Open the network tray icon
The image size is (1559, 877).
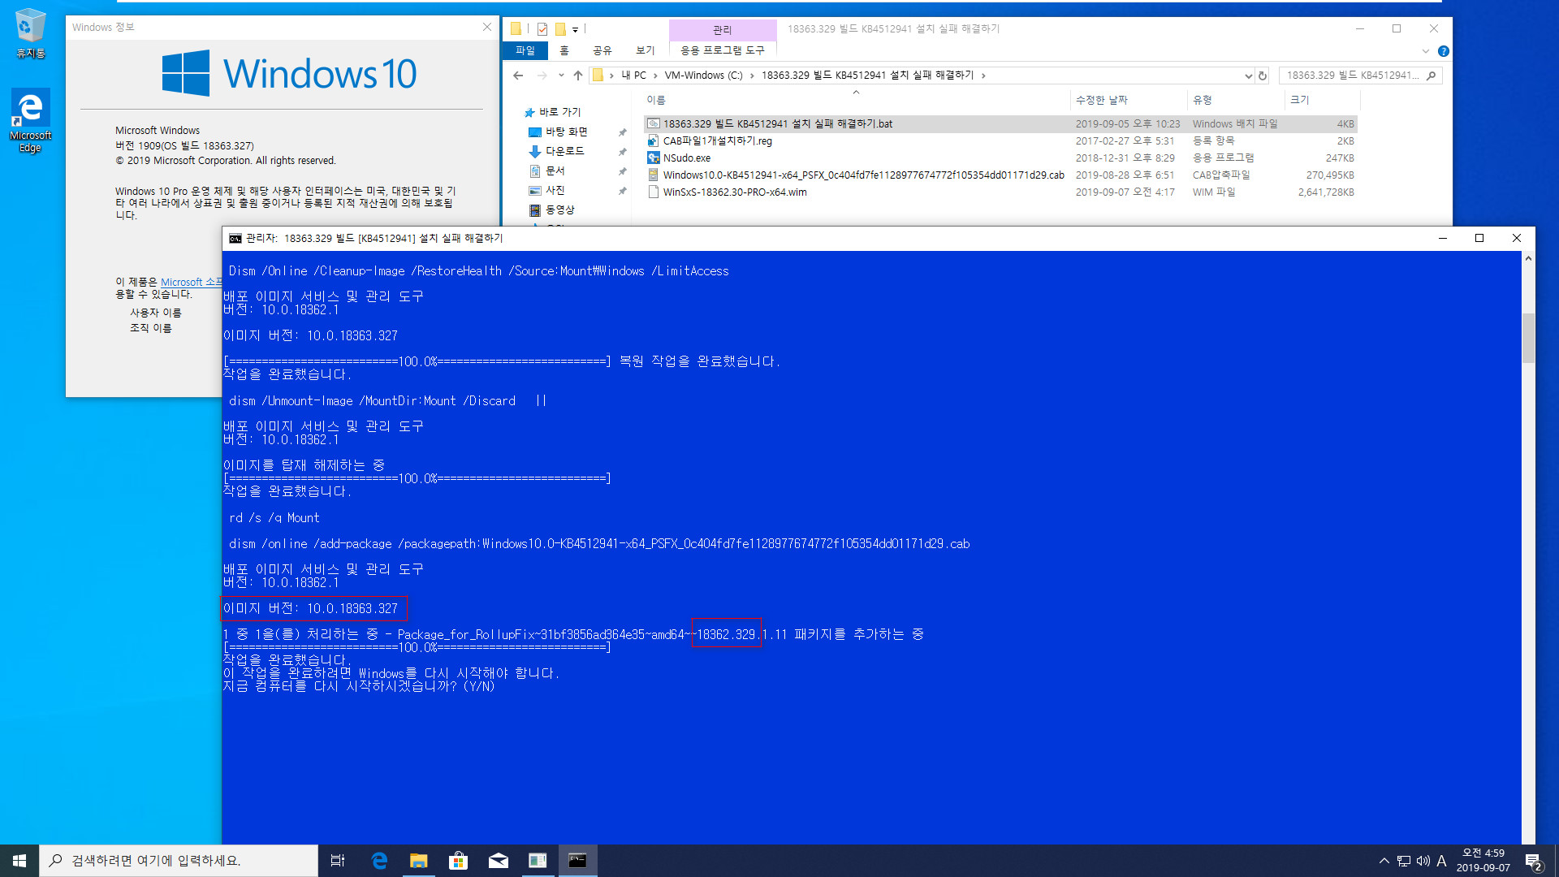pos(1404,861)
